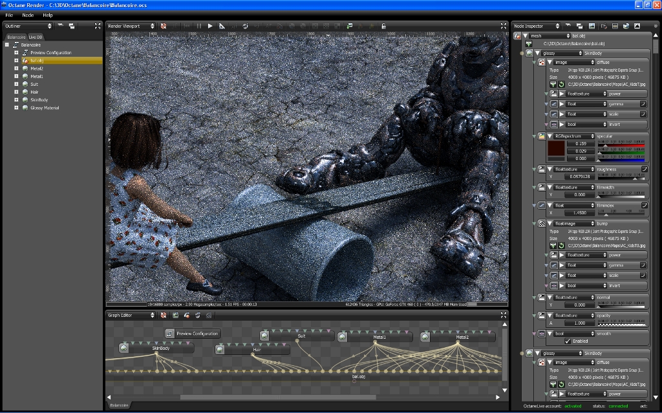Switch to the Live DB tab
This screenshot has height=413, width=662.
(x=35, y=37)
